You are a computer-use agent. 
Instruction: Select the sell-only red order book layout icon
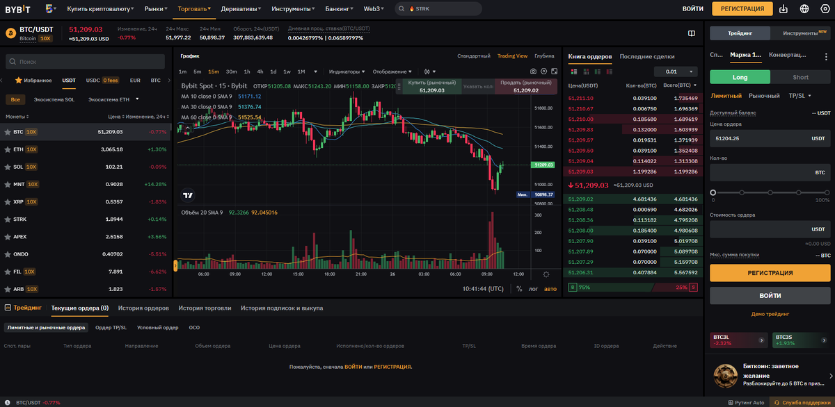click(x=610, y=72)
